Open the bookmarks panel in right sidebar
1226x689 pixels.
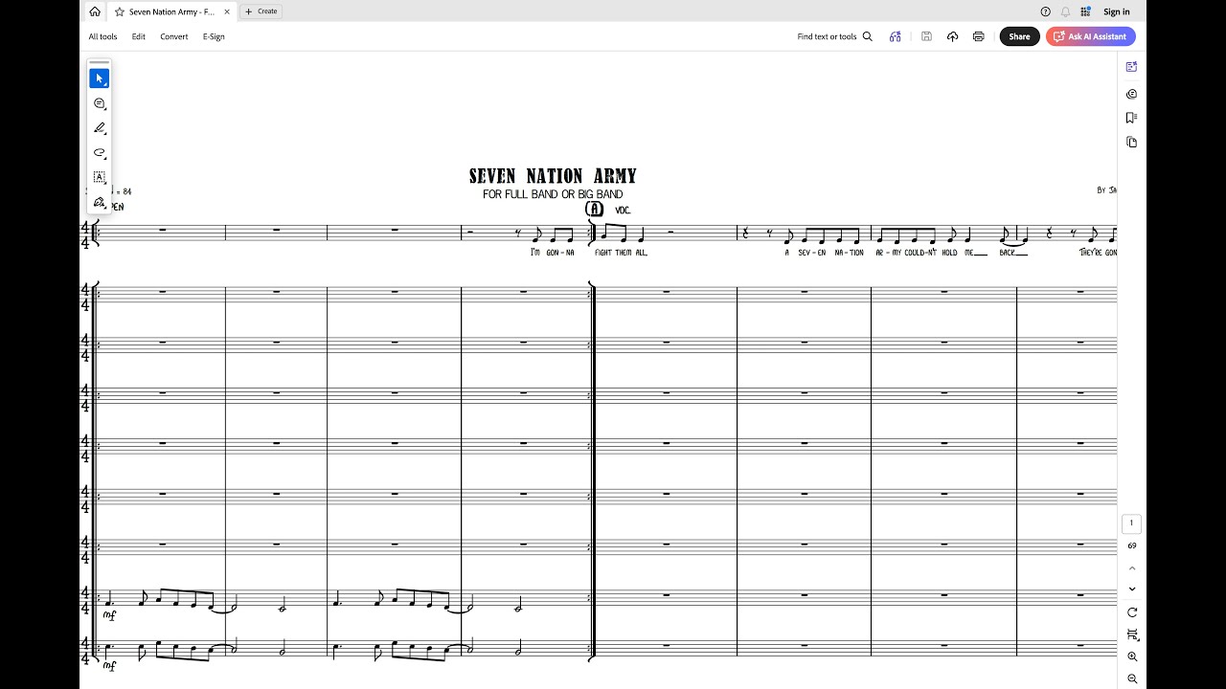click(x=1132, y=118)
